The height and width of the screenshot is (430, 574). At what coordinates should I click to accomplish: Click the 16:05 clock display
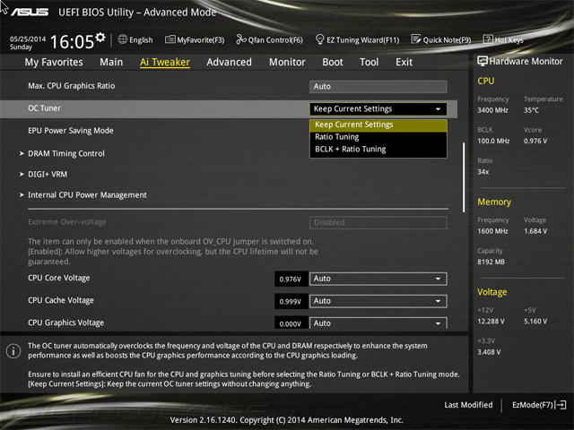[x=72, y=42]
